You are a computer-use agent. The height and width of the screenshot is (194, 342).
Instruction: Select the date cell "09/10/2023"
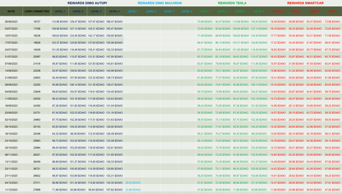(11, 127)
